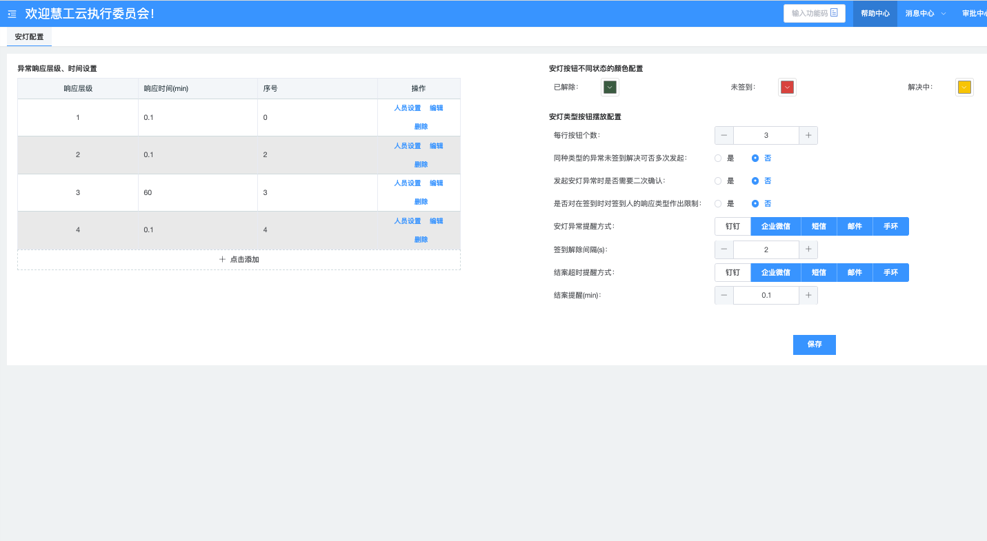Increase 结案提醒(min) with plus button

tap(808, 295)
